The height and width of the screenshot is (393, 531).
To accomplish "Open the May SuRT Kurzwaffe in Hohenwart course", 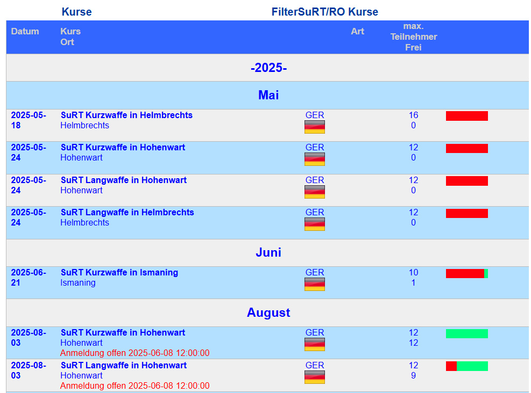I will [123, 147].
